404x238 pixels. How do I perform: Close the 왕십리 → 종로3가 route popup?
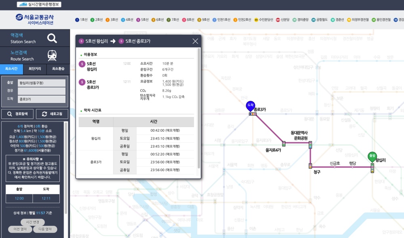[x=195, y=41]
